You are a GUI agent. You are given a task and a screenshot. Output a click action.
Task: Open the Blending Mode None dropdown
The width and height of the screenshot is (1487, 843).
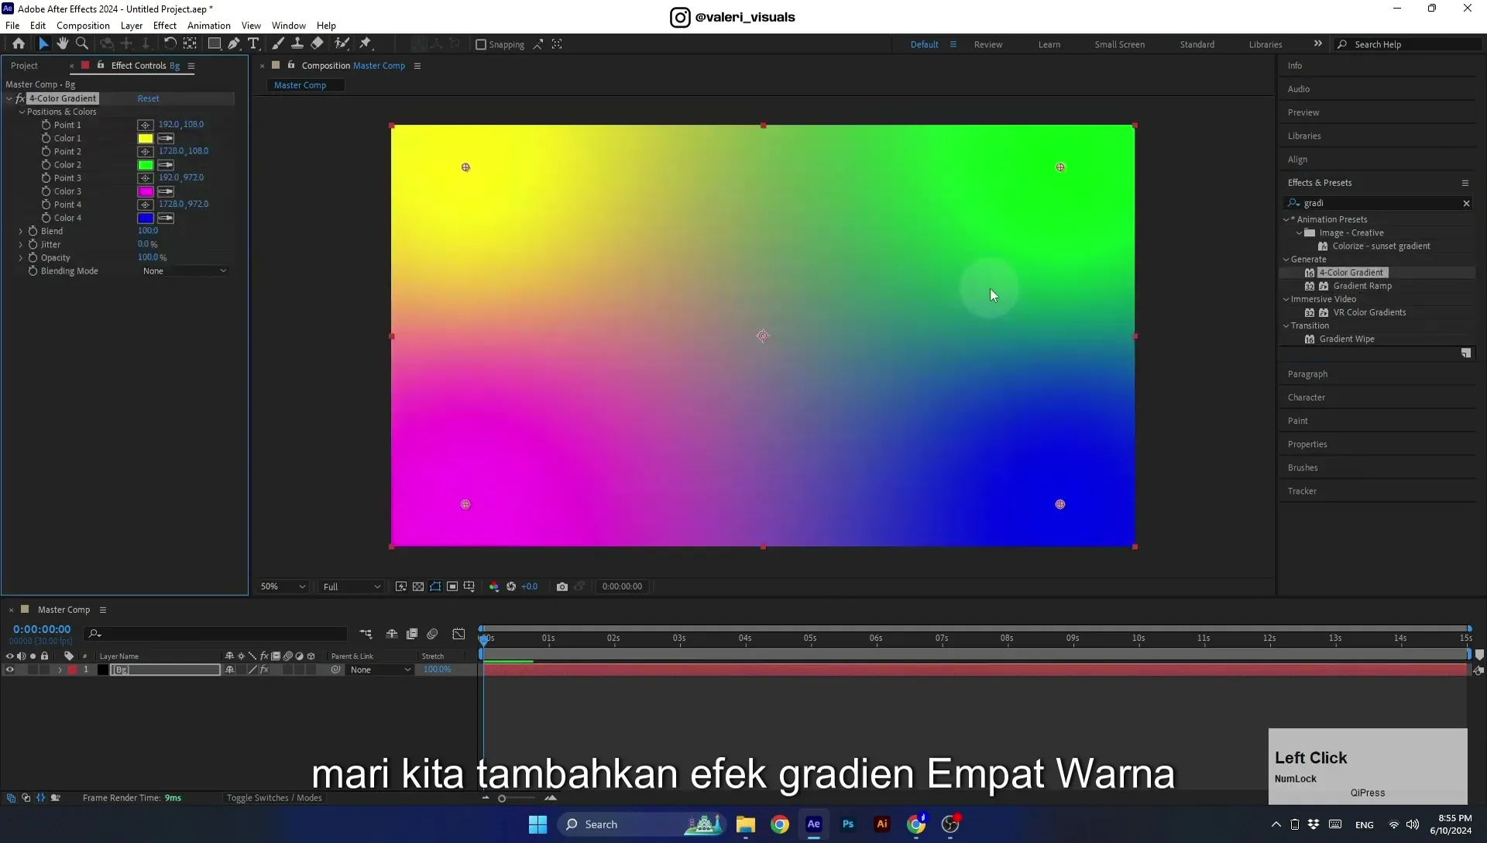tap(184, 271)
